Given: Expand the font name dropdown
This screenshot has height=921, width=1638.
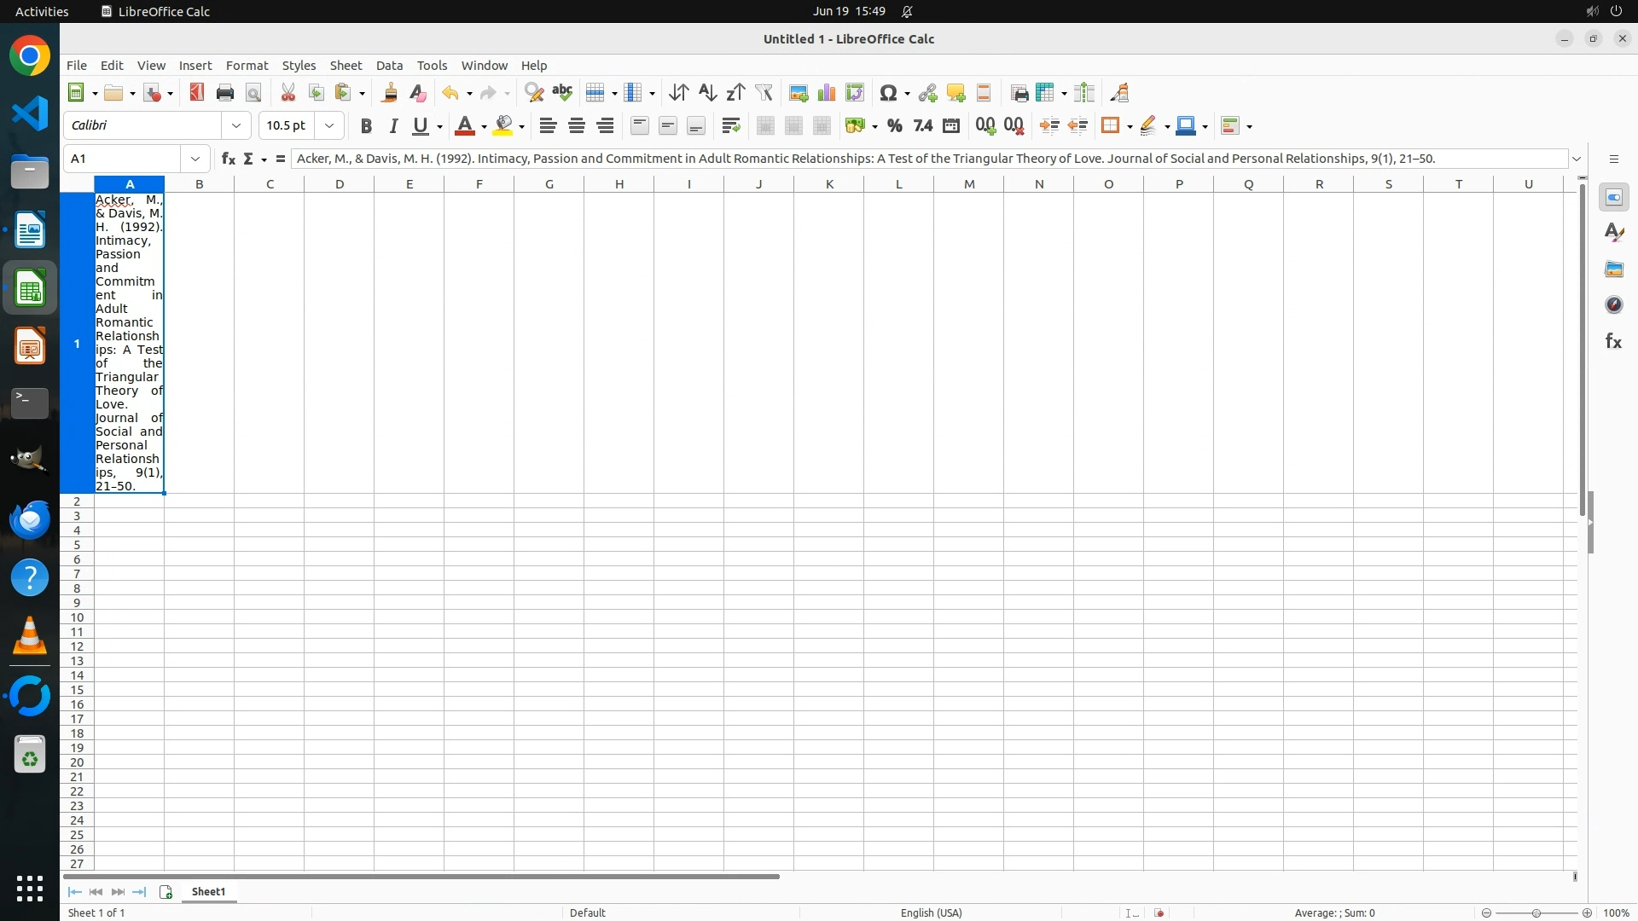Looking at the screenshot, I should coord(236,125).
